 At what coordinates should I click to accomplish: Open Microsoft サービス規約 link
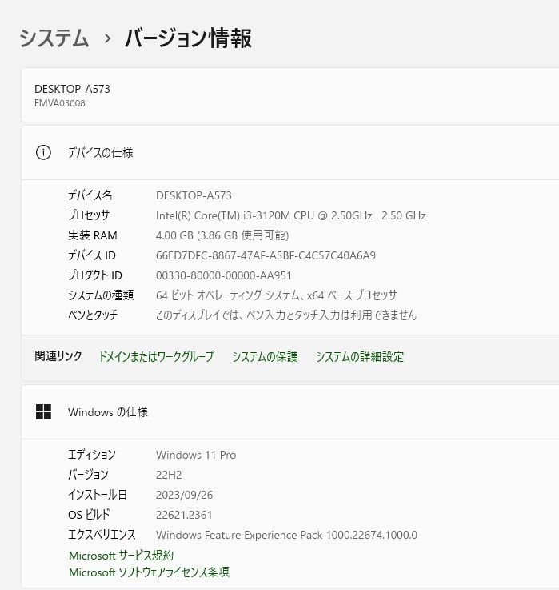coord(121,555)
